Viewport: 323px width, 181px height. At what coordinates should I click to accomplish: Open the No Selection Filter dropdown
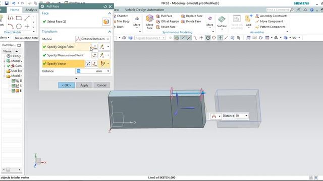pyautogui.click(x=26, y=38)
